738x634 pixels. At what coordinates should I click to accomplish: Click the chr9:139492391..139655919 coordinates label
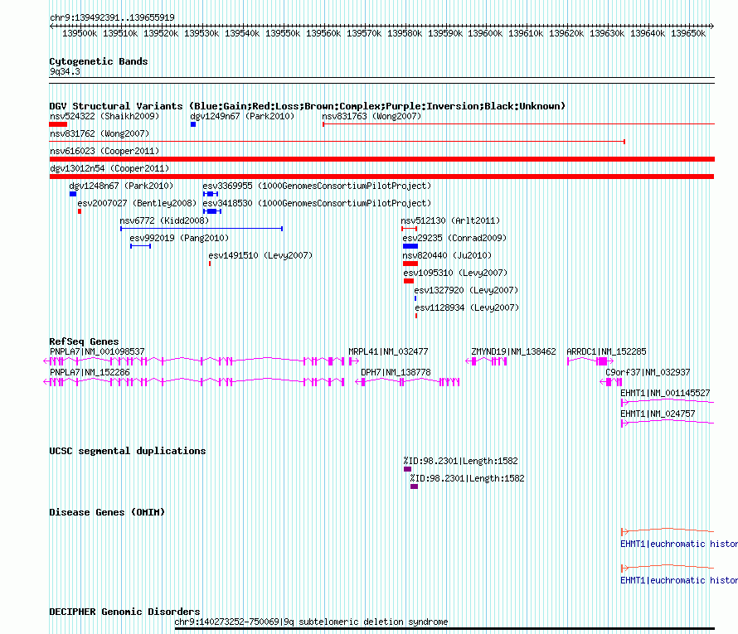pyautogui.click(x=112, y=17)
